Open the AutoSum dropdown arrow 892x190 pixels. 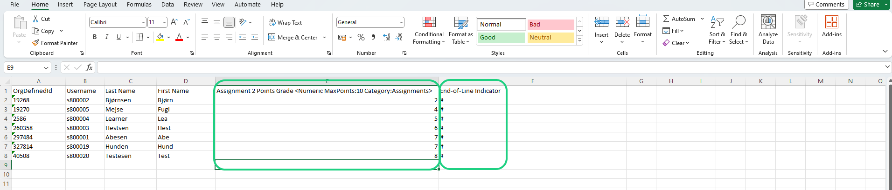coord(702,19)
